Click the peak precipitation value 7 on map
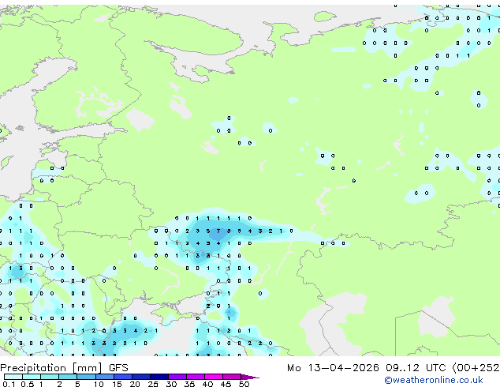 tap(218, 231)
